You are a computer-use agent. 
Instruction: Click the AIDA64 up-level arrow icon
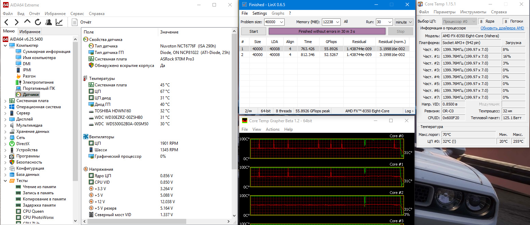(27, 22)
